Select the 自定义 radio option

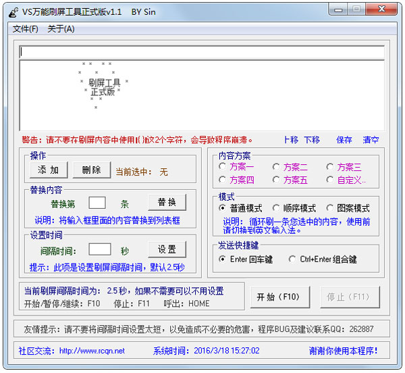click(346, 180)
